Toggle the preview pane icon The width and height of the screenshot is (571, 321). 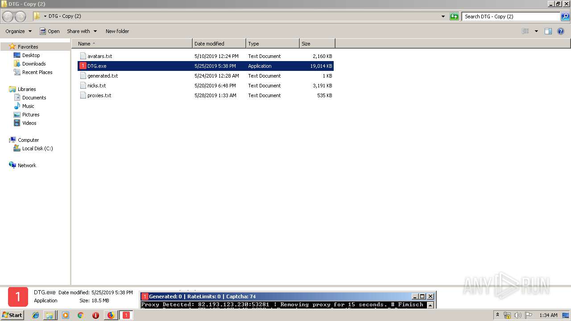click(548, 31)
